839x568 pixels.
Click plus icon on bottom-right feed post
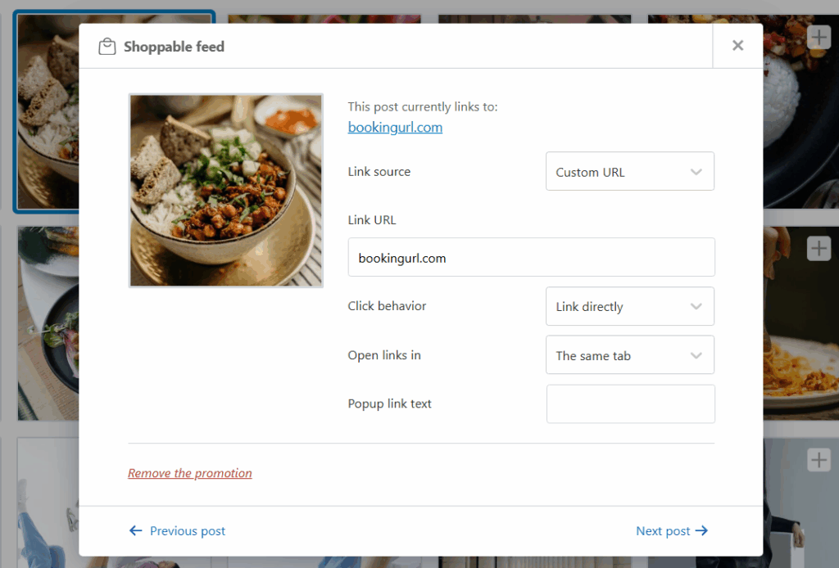pos(819,460)
